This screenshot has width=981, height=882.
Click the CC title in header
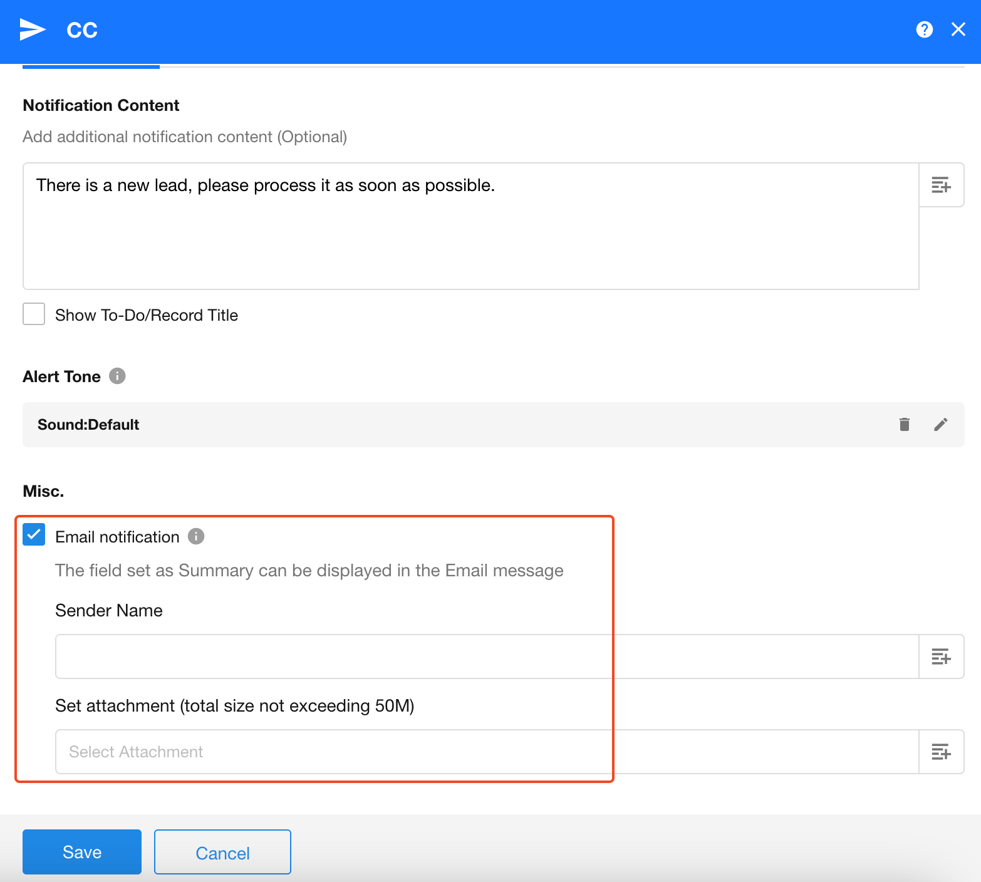[x=82, y=30]
